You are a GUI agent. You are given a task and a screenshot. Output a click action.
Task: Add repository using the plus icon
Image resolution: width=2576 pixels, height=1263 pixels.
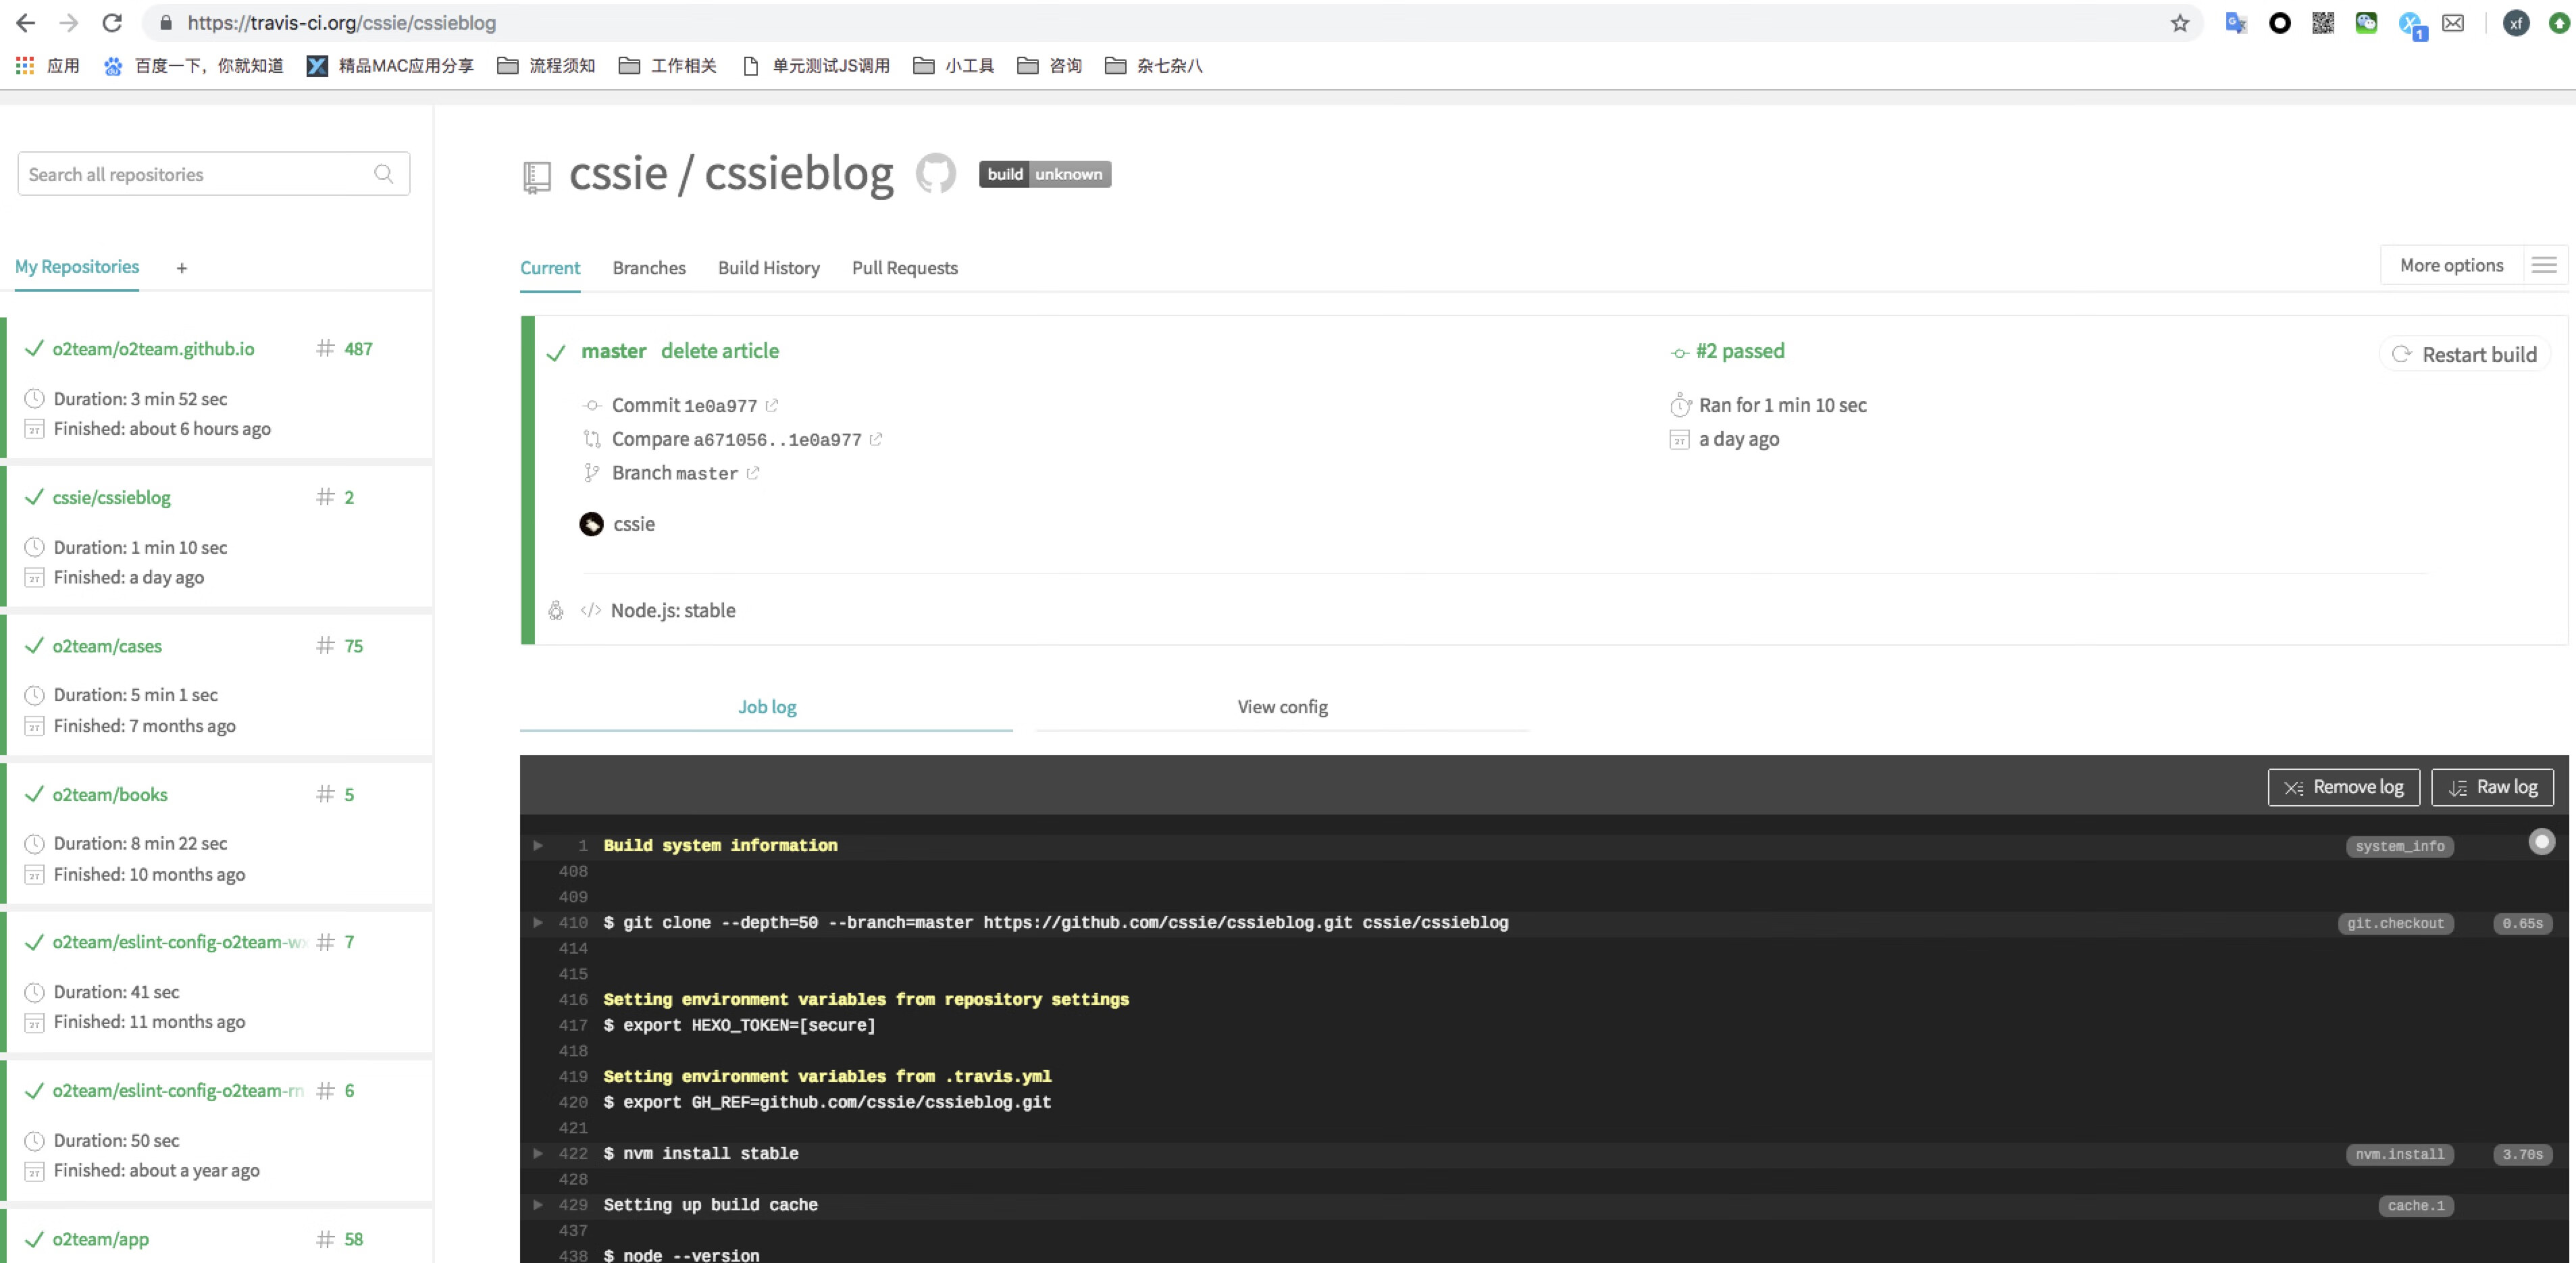pos(181,268)
